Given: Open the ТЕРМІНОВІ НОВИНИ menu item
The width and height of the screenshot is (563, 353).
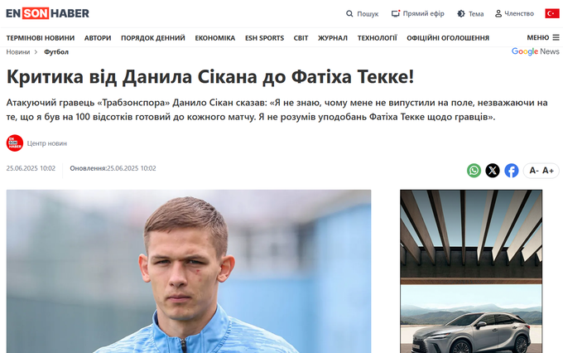Looking at the screenshot, I should pos(41,38).
